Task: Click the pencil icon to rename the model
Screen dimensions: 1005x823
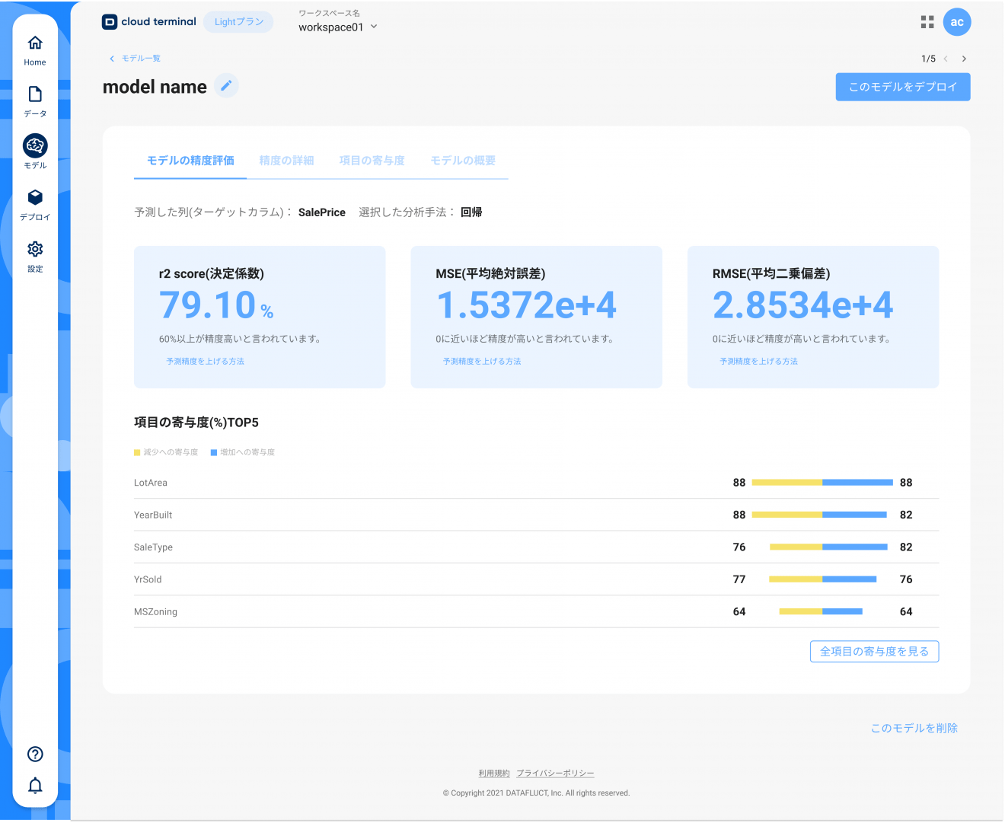Action: (226, 86)
